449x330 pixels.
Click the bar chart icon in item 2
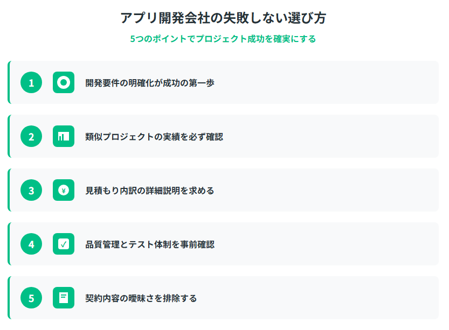point(64,136)
